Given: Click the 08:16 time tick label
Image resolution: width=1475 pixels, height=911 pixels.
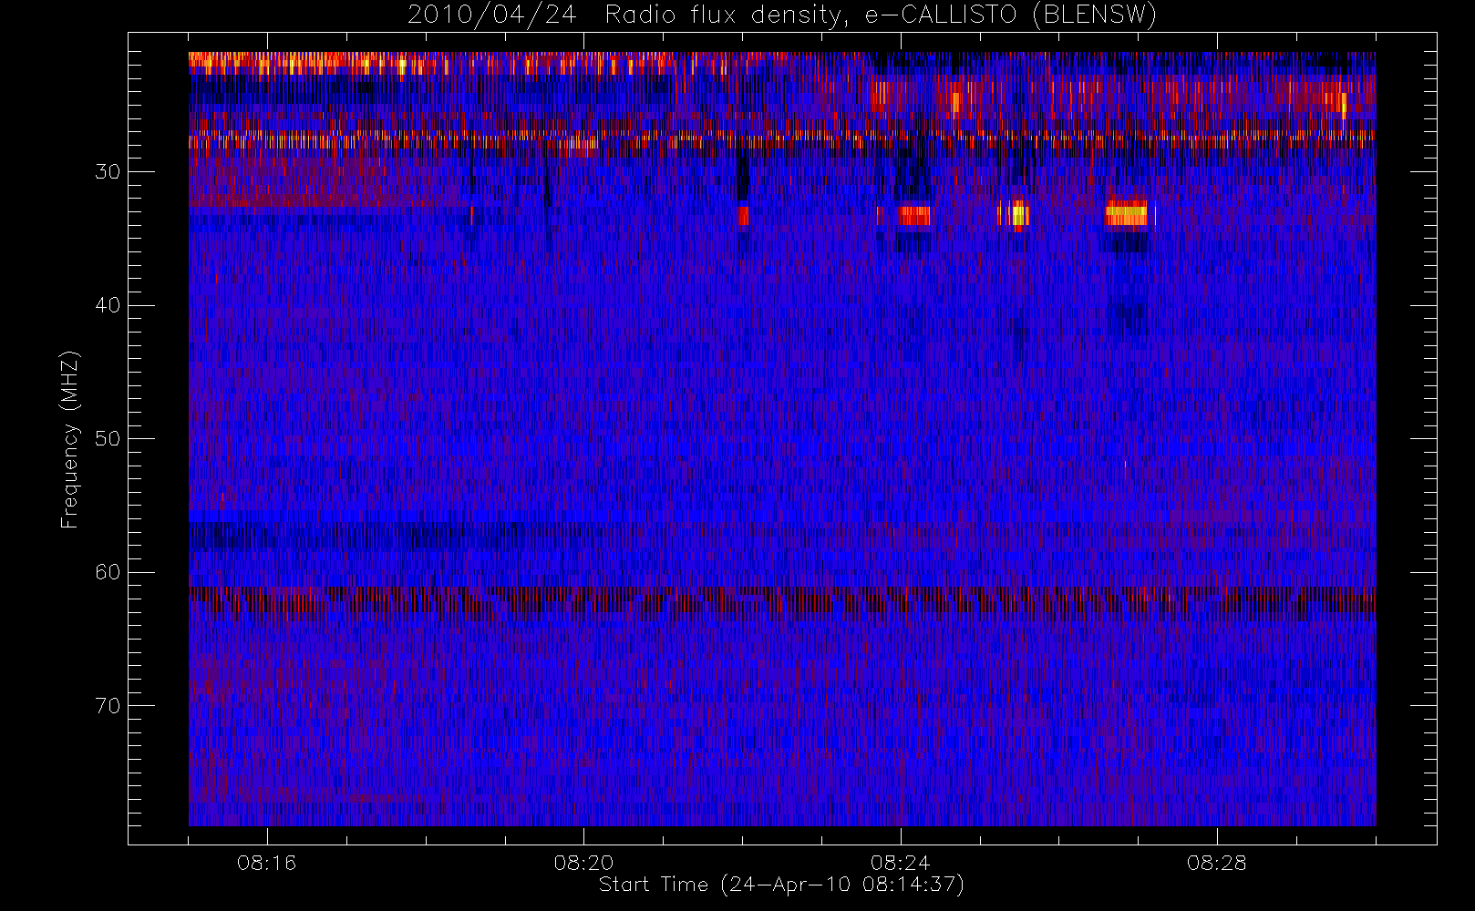Looking at the screenshot, I should 266,863.
